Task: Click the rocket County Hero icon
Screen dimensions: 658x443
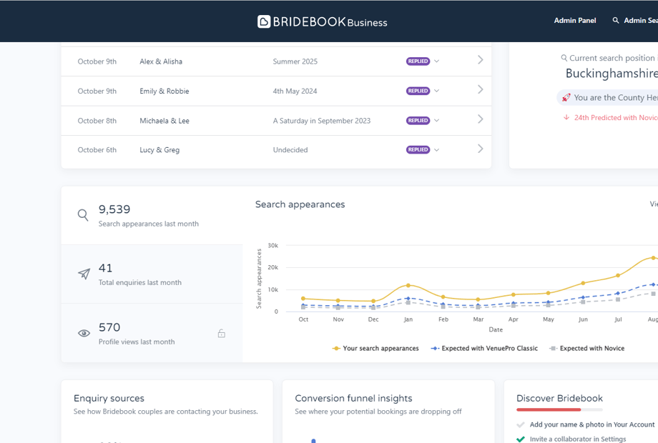Action: pos(566,98)
